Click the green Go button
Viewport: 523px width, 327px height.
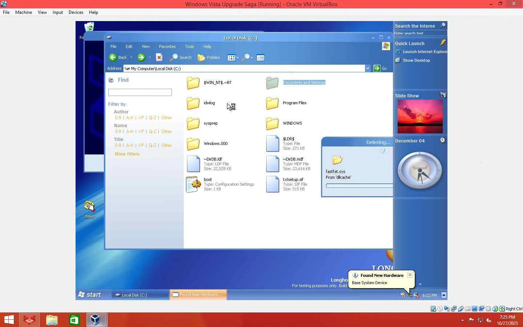[380, 68]
